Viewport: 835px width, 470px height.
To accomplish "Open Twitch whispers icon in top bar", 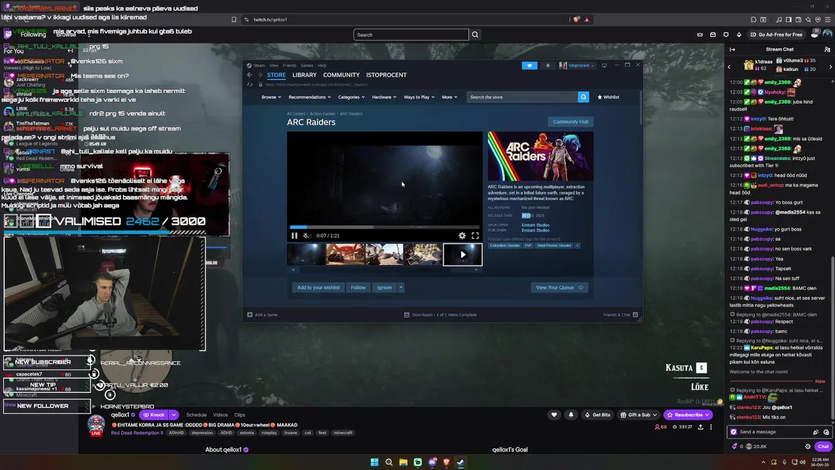I will pyautogui.click(x=726, y=35).
